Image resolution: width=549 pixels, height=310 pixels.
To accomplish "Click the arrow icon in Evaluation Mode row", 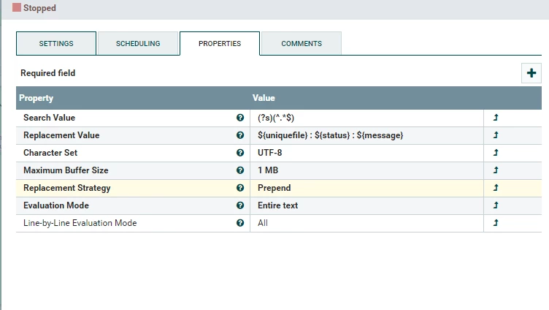I will tap(496, 205).
